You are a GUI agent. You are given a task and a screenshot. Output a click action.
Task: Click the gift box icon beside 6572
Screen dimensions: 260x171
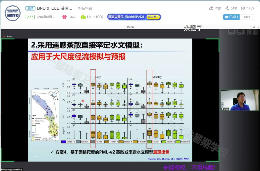coord(65,17)
